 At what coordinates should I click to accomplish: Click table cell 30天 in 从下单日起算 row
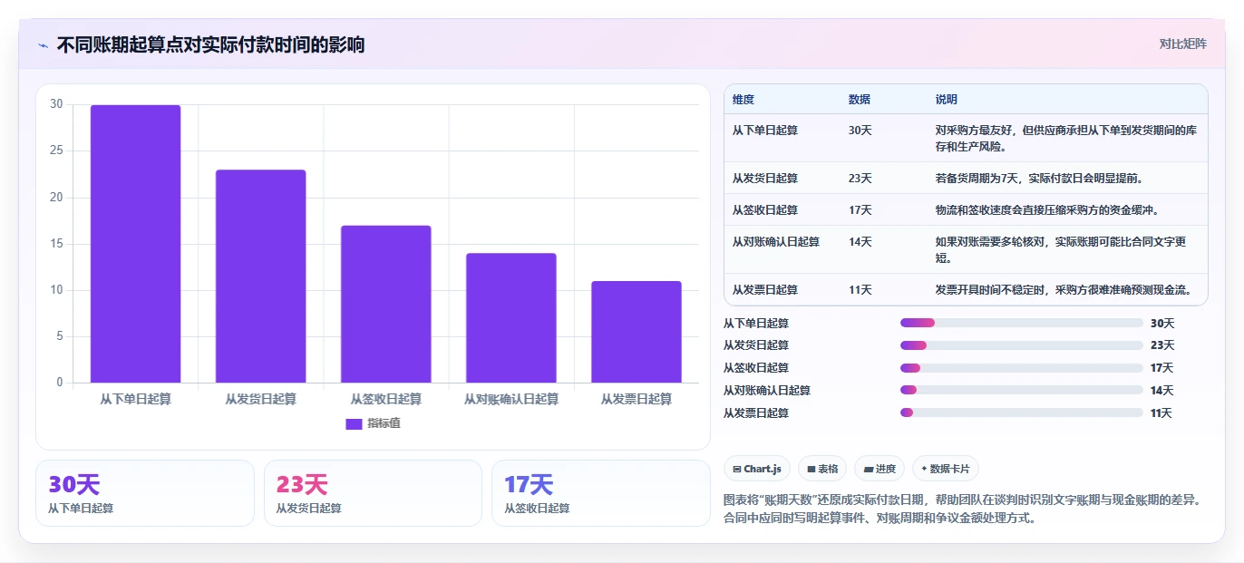(860, 131)
